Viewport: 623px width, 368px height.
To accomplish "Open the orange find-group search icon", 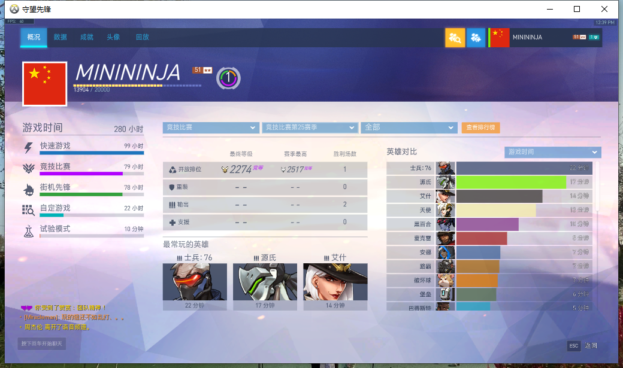I will 455,37.
